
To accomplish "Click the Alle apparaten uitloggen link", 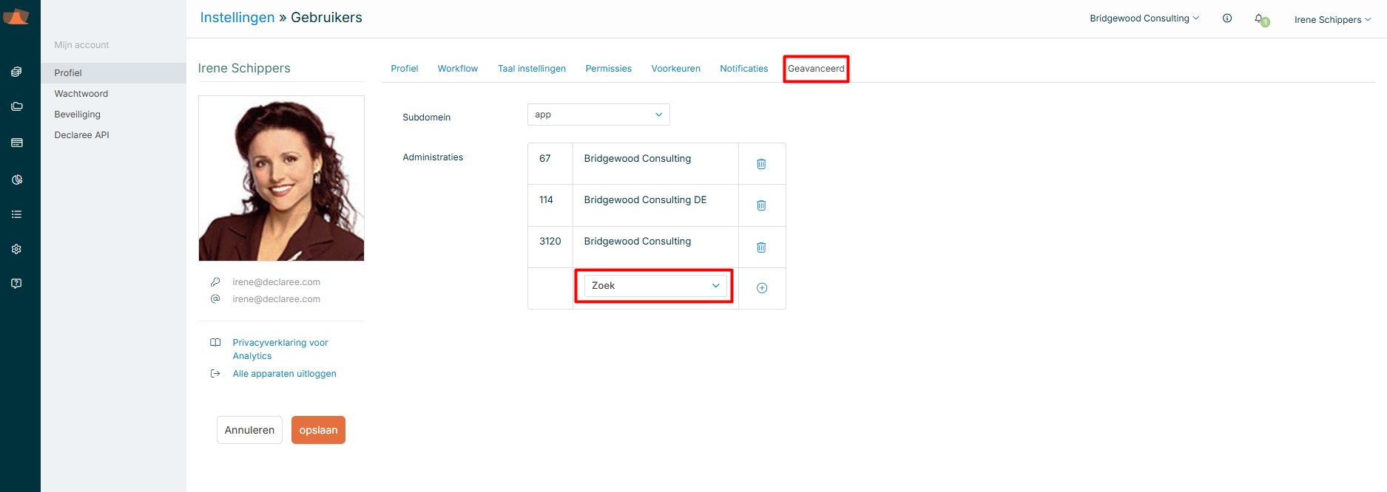I will tap(284, 374).
